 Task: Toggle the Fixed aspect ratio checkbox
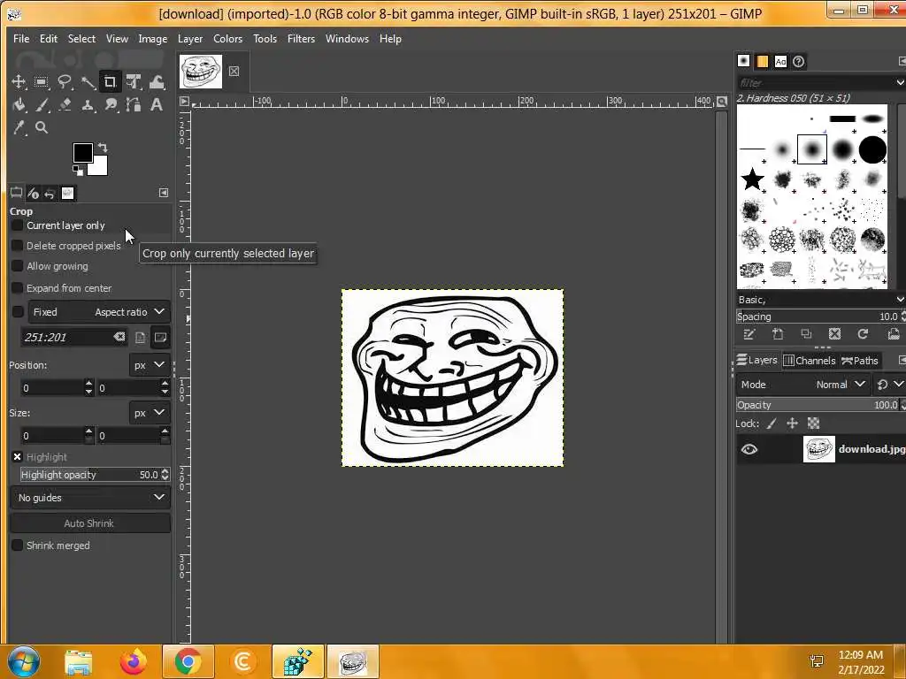tap(18, 312)
